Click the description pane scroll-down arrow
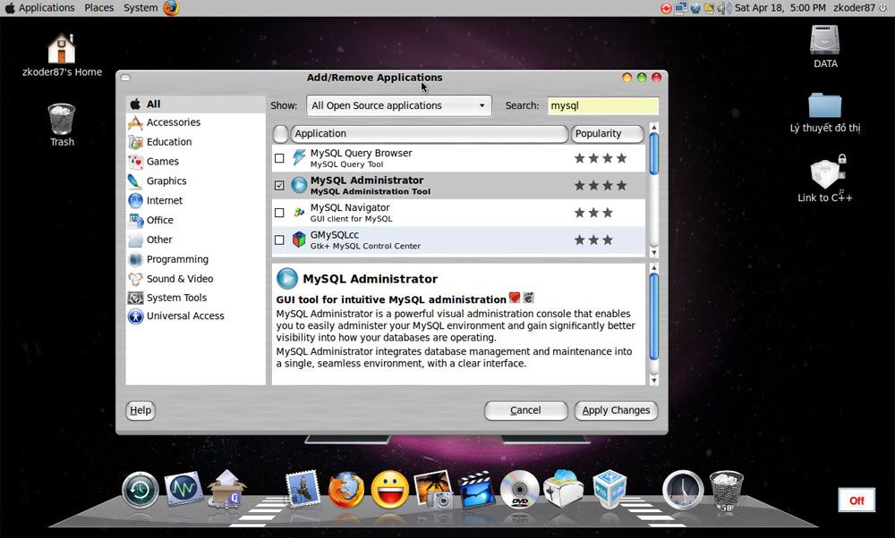 [x=654, y=380]
